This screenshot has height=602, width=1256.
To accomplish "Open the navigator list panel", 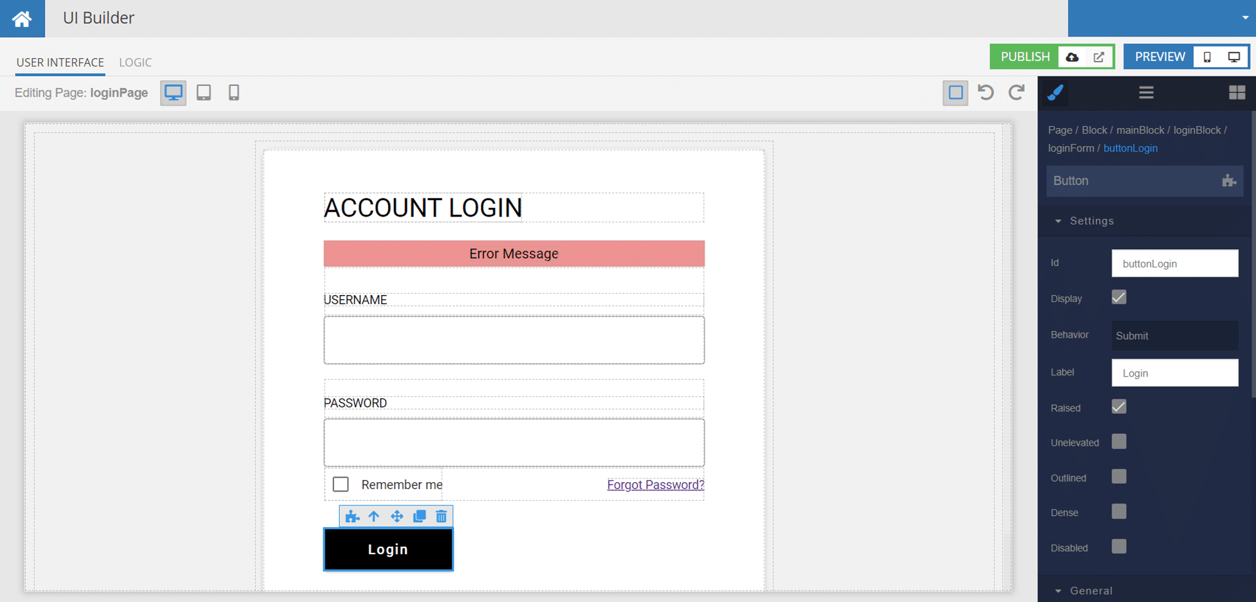I will tap(1146, 93).
